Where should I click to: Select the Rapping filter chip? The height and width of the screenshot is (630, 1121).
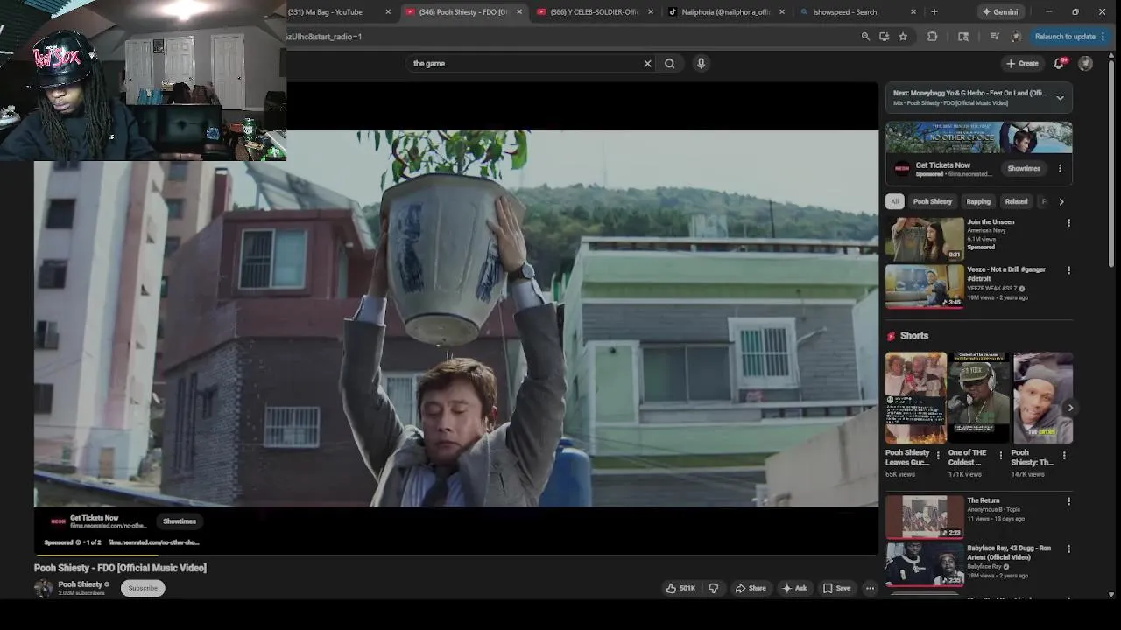tap(978, 201)
